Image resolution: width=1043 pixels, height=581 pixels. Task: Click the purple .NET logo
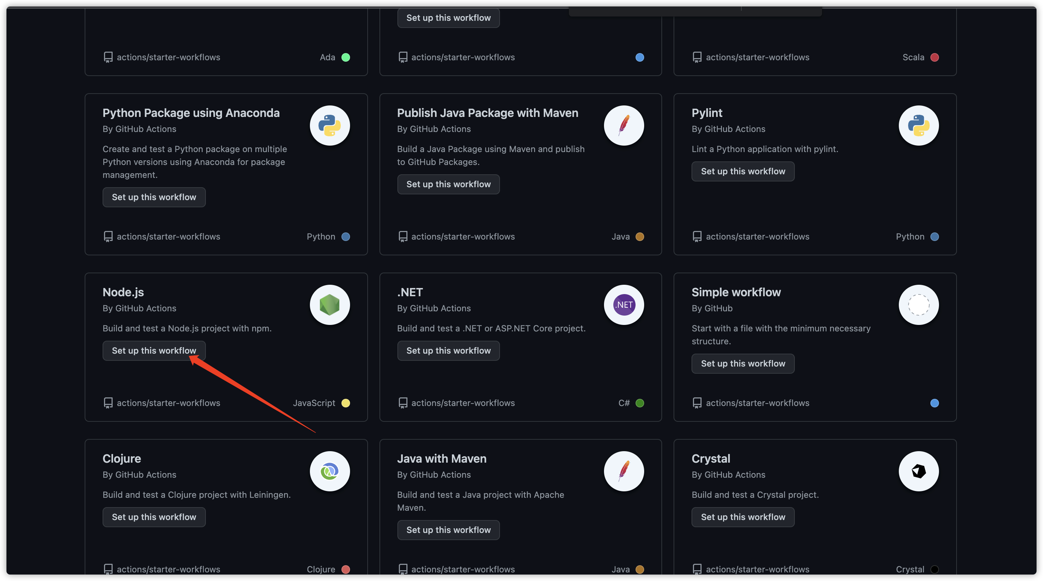click(624, 305)
